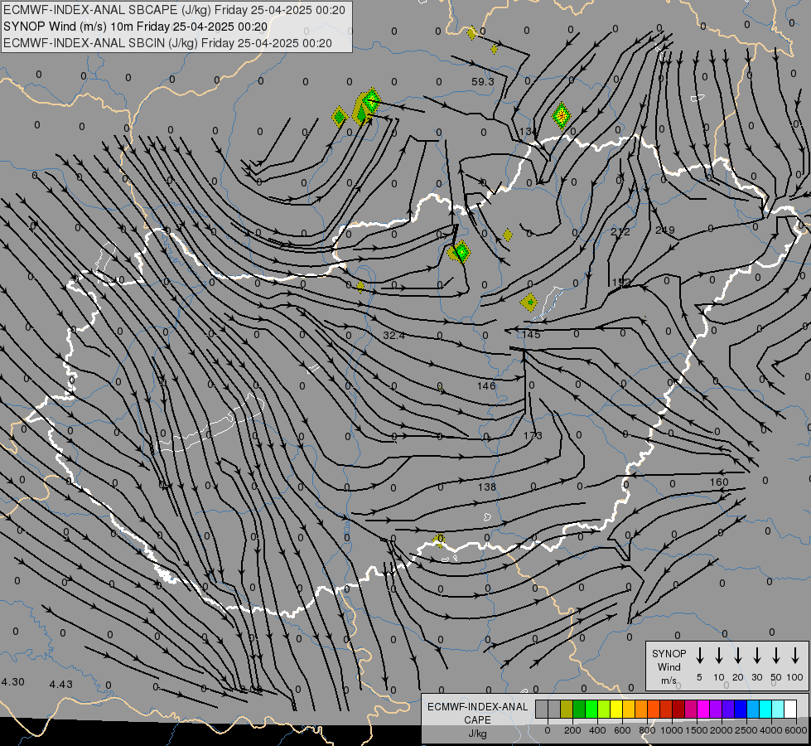Click the wind arrow above the 5 m/s label
Screen dimensions: 811x746
point(699,656)
